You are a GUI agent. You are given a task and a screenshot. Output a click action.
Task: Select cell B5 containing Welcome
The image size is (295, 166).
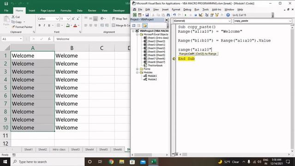pos(72,88)
